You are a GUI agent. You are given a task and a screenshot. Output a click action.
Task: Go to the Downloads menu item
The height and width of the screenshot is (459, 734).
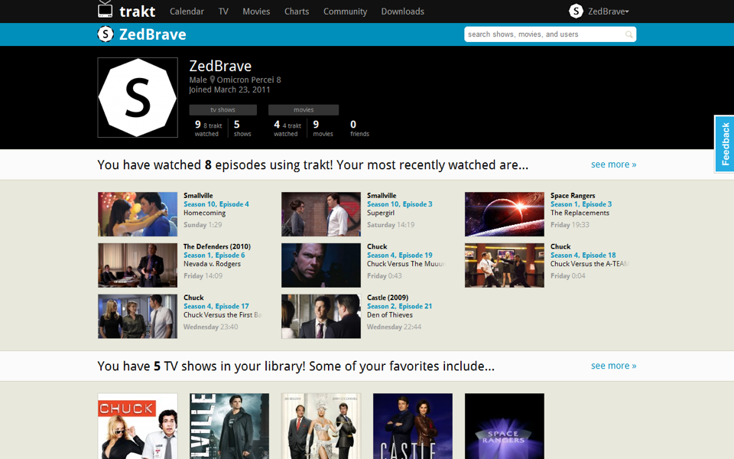click(403, 11)
